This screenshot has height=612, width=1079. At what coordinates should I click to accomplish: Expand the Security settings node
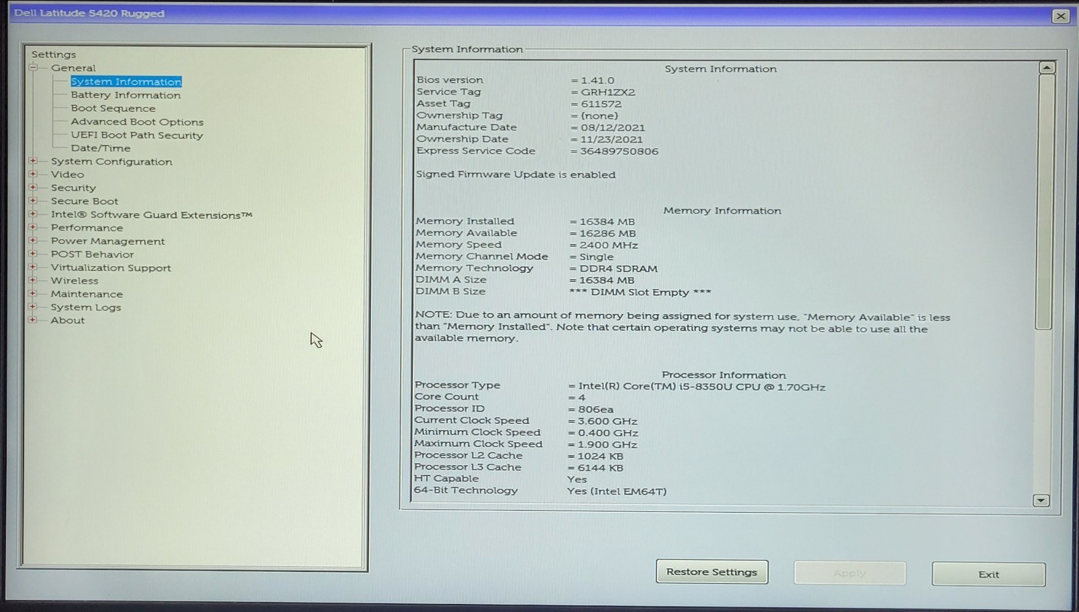(x=33, y=187)
